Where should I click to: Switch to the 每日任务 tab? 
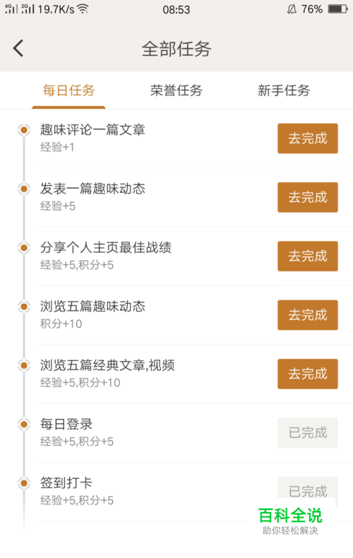[x=68, y=90]
